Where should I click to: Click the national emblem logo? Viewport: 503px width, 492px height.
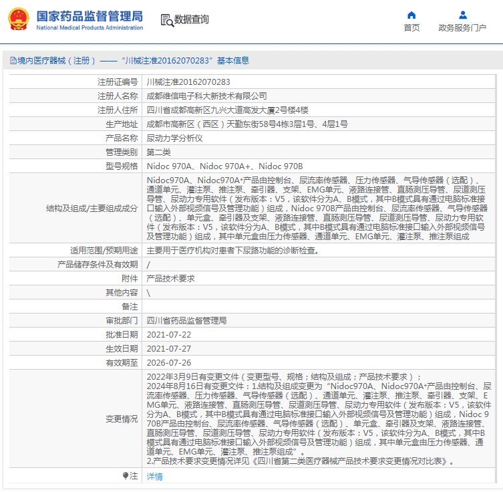click(18, 19)
